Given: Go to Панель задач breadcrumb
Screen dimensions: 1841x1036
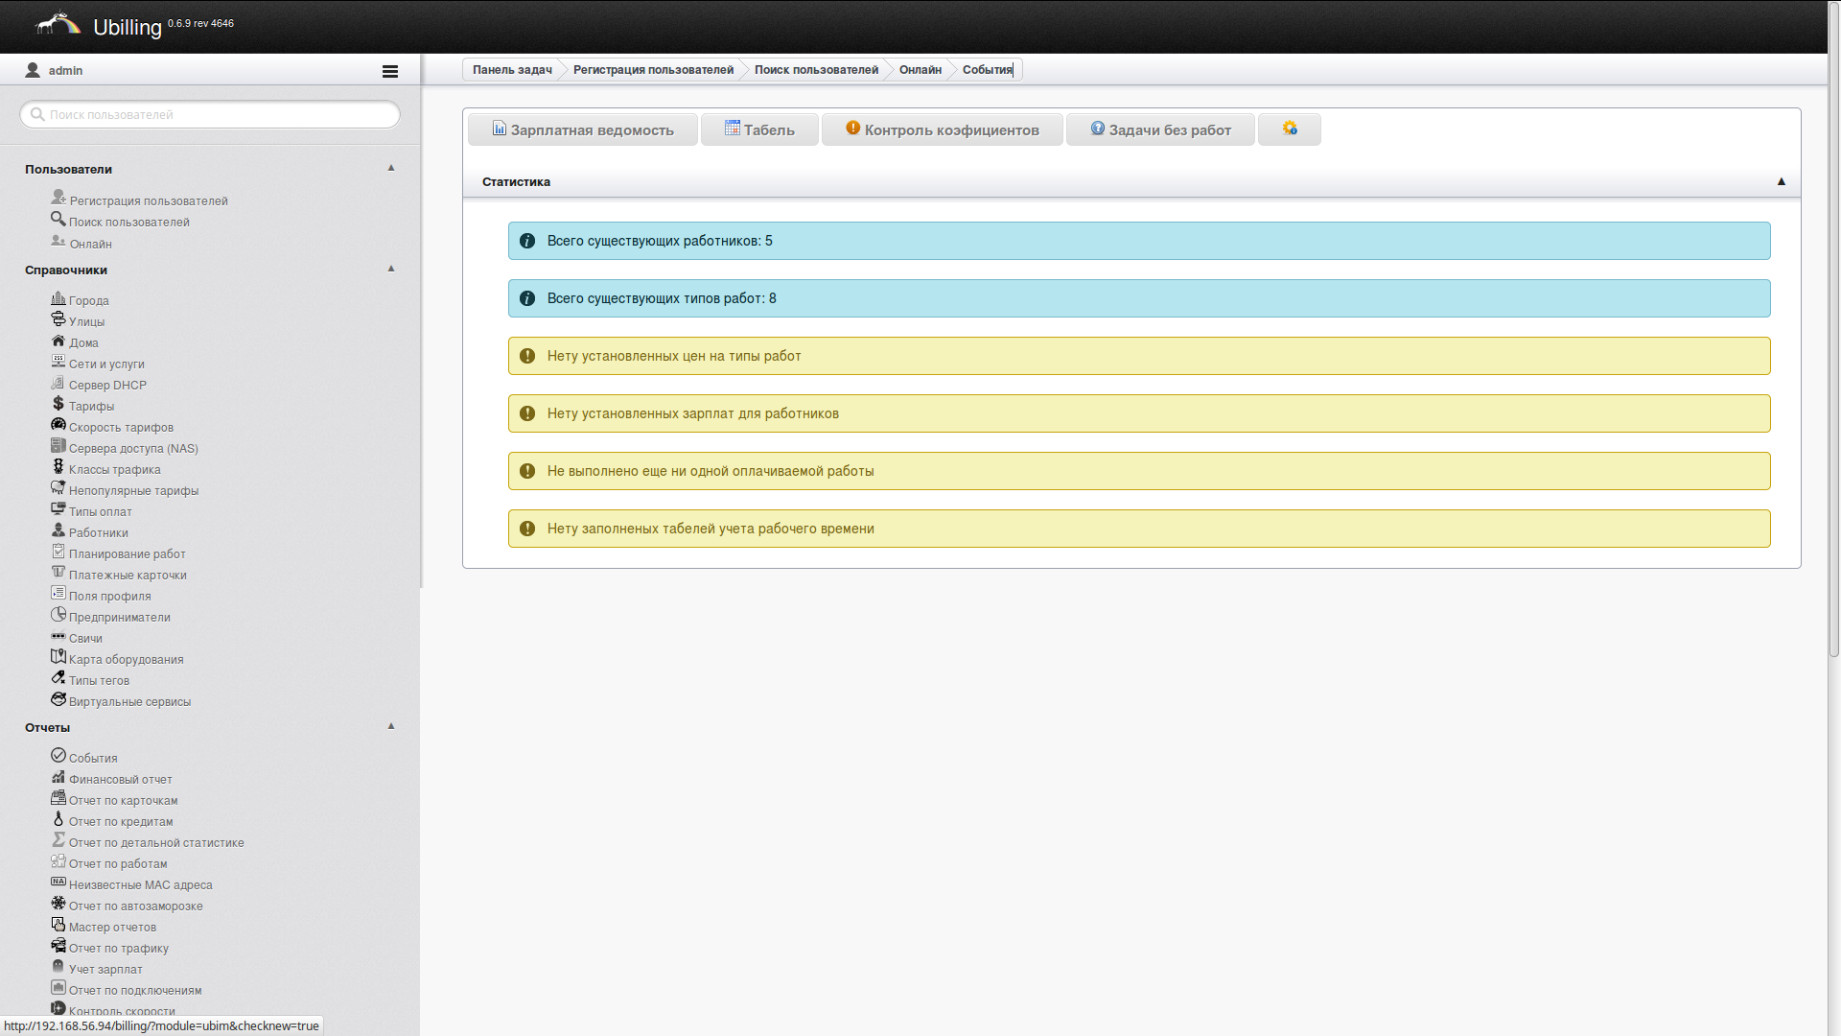Looking at the screenshot, I should (512, 70).
